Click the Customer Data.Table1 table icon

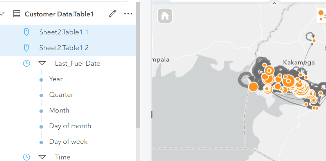coord(17,14)
